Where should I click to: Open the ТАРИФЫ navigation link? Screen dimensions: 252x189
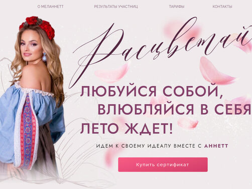coord(177,7)
